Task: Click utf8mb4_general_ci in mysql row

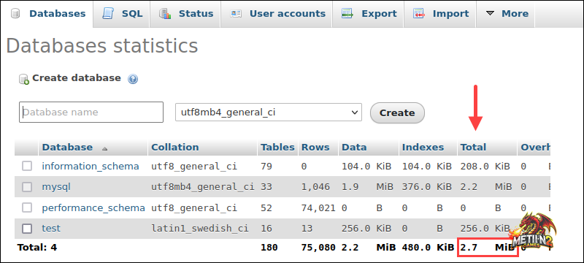Action: coord(203,187)
